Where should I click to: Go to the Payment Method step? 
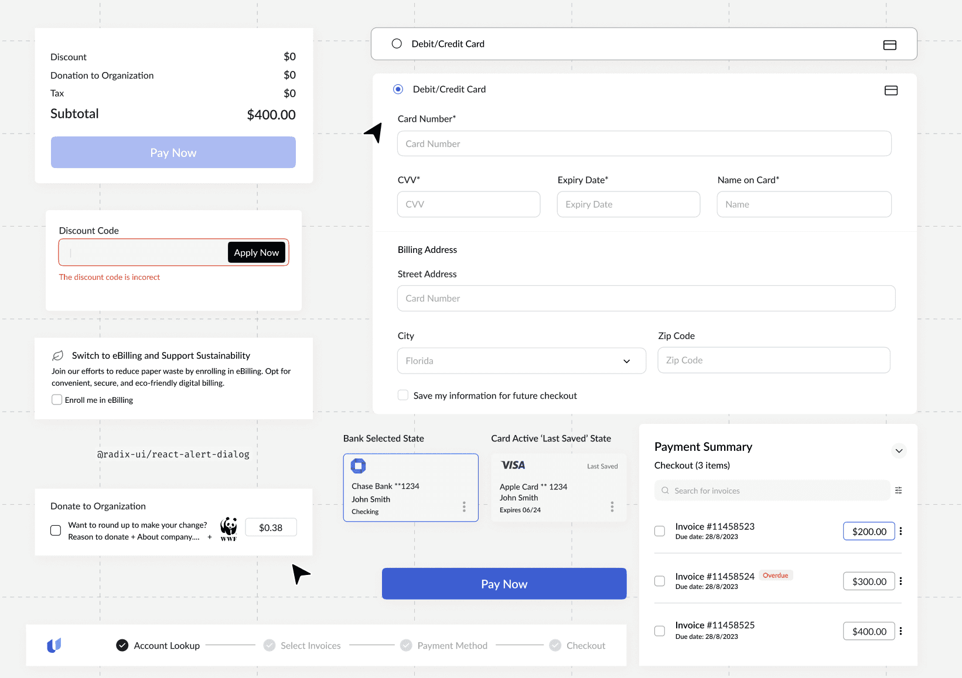pyautogui.click(x=444, y=645)
